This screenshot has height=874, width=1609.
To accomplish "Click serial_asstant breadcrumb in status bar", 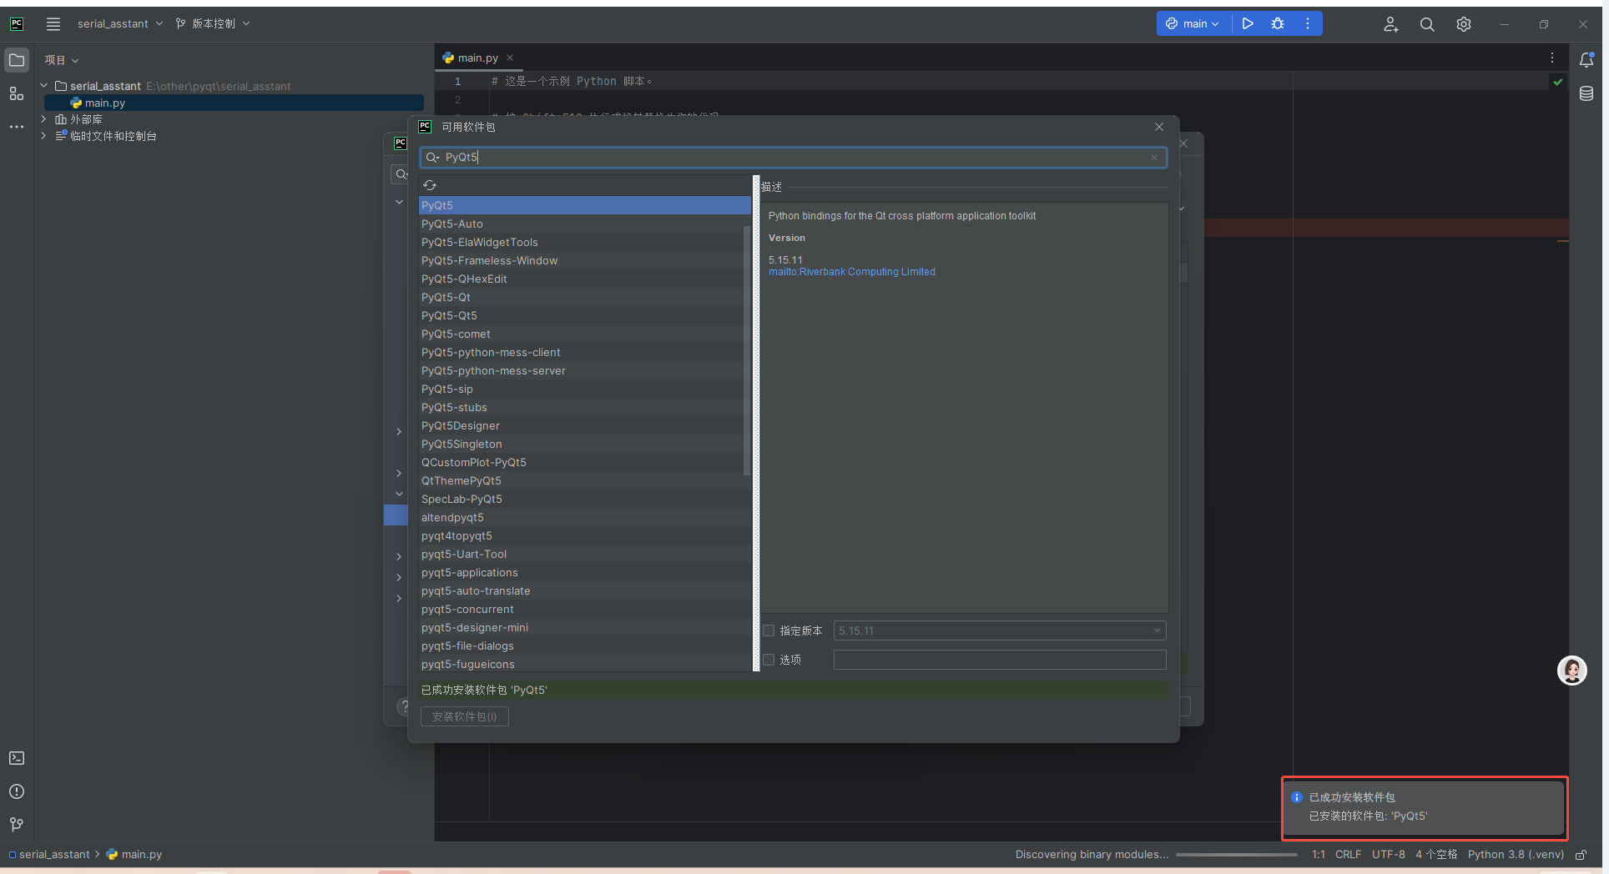I will [50, 855].
